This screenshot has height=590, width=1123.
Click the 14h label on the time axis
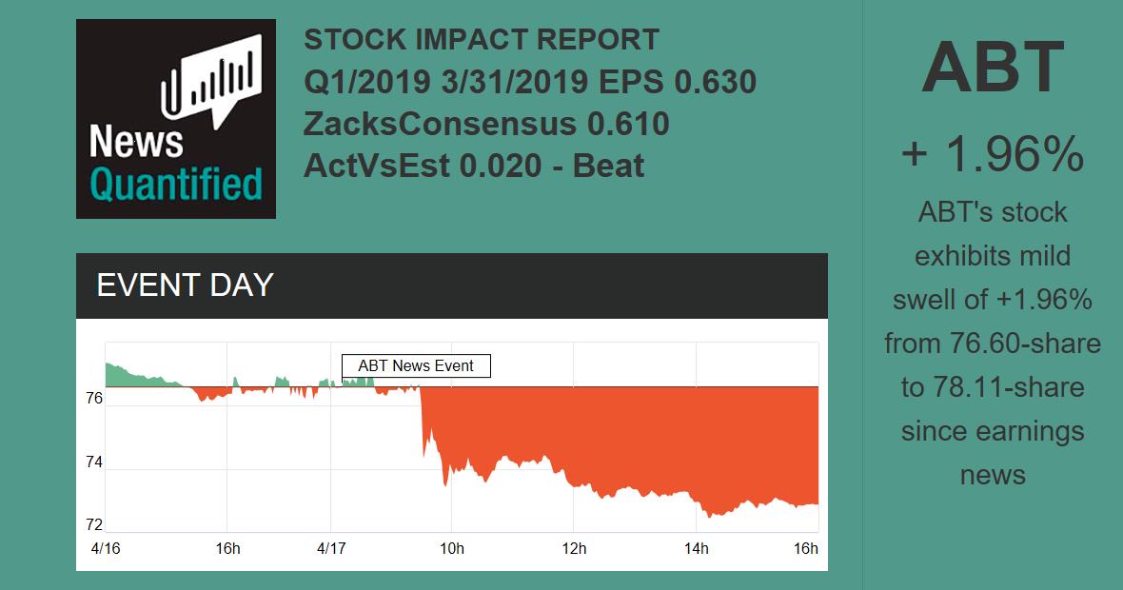(x=696, y=549)
